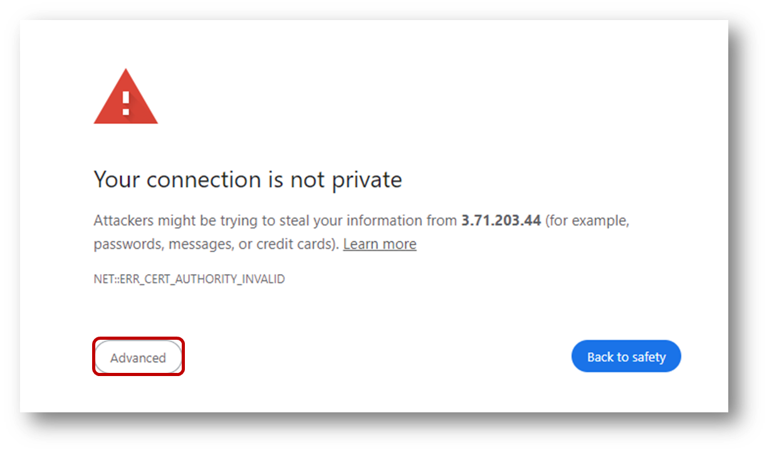This screenshot has width=769, height=453.
Task: Follow the Learn more link
Action: (380, 244)
